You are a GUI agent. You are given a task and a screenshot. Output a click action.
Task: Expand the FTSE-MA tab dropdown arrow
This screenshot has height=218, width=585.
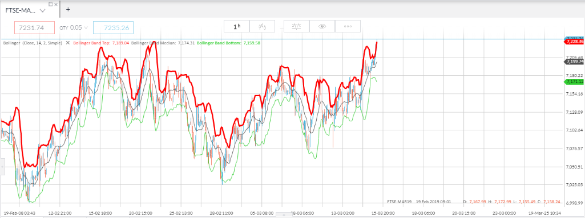(x=42, y=11)
